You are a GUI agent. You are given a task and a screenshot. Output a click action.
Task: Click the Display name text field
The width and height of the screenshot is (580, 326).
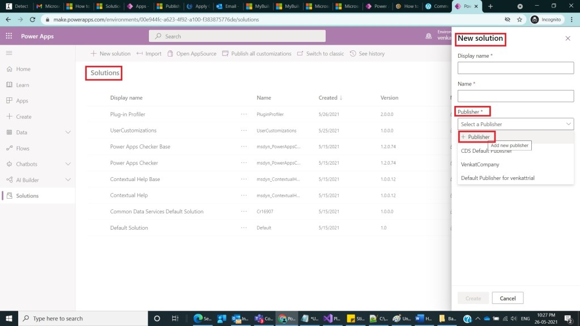(515, 68)
